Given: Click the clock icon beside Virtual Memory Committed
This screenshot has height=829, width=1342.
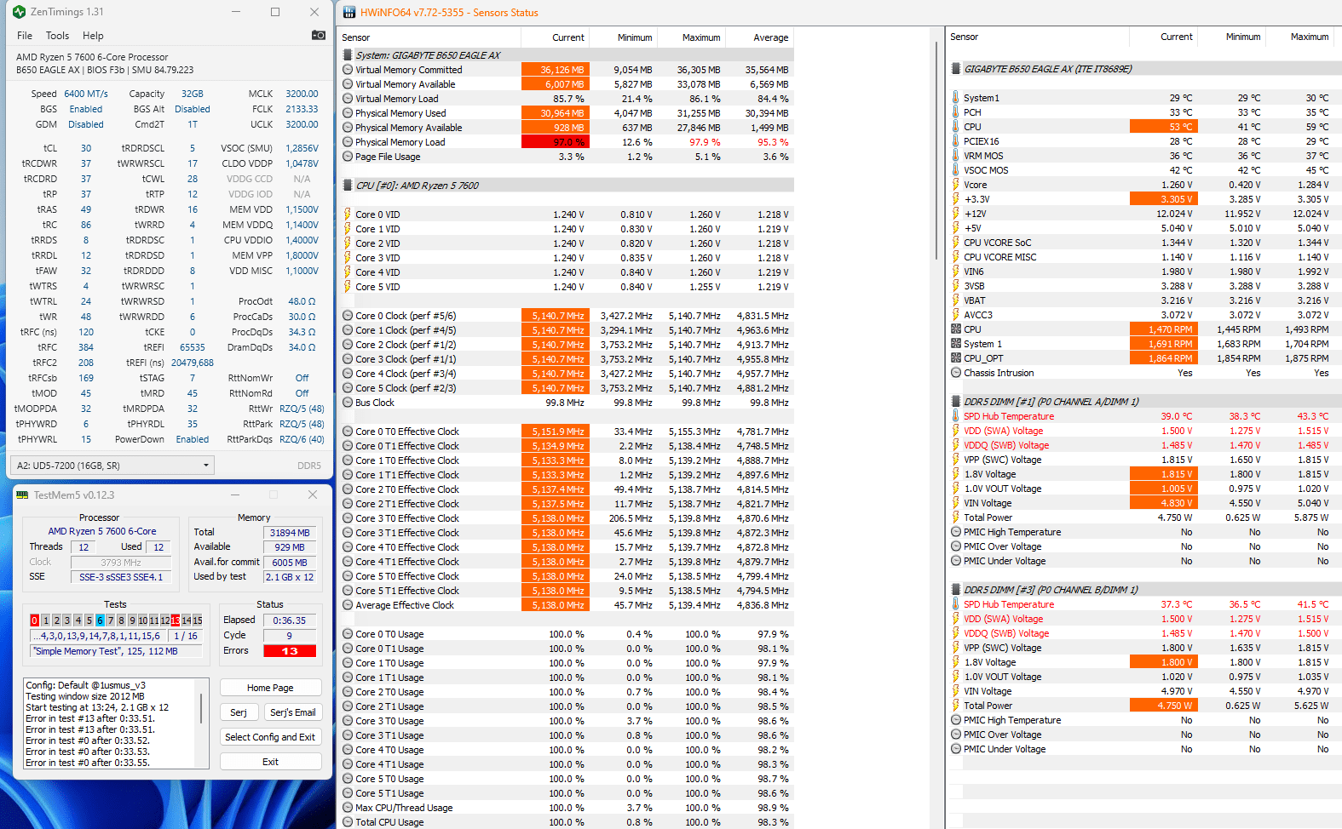Looking at the screenshot, I should point(348,70).
